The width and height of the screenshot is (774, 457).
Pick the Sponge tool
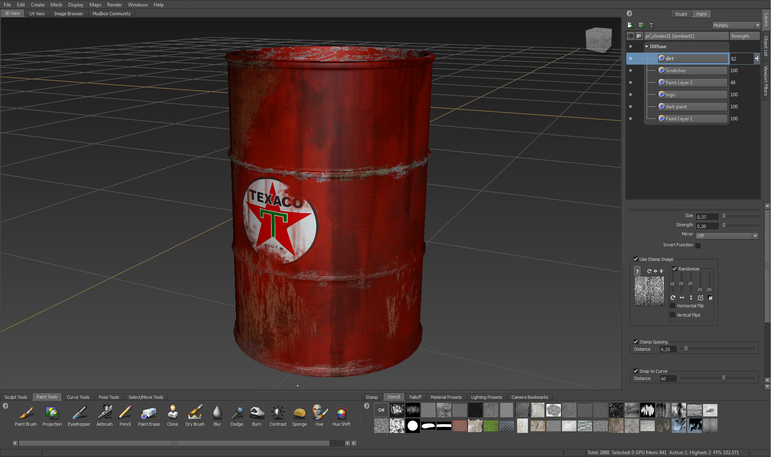pyautogui.click(x=299, y=415)
